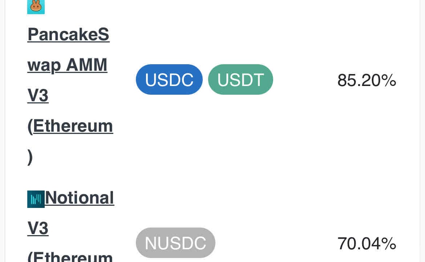Click closing parenthesis ending the PancakeSwap name
425x262 pixels.
click(30, 157)
